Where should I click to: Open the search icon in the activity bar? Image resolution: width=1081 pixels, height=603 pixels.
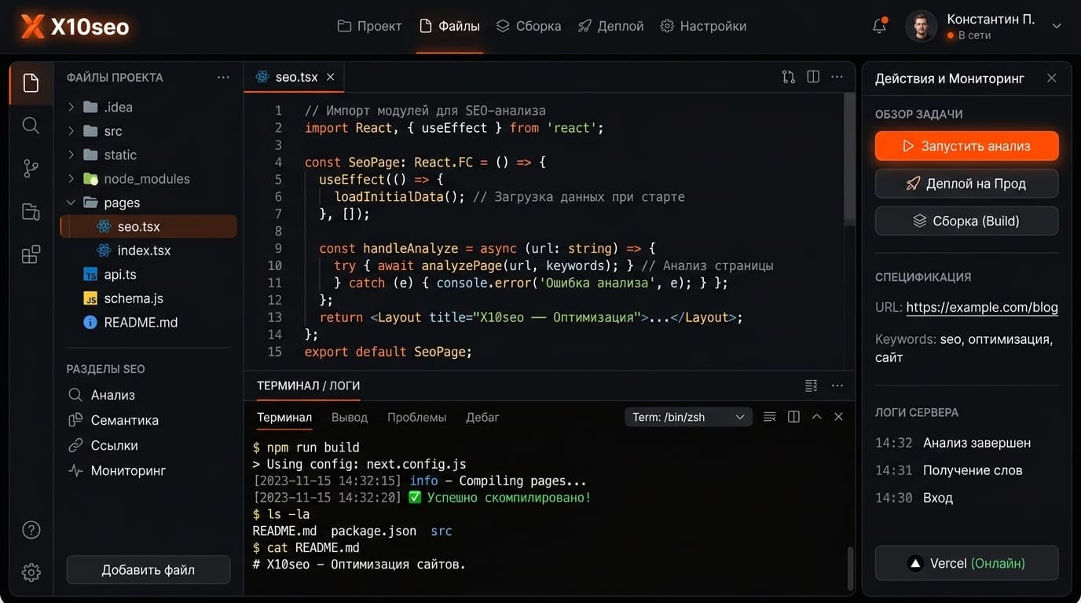pos(31,126)
